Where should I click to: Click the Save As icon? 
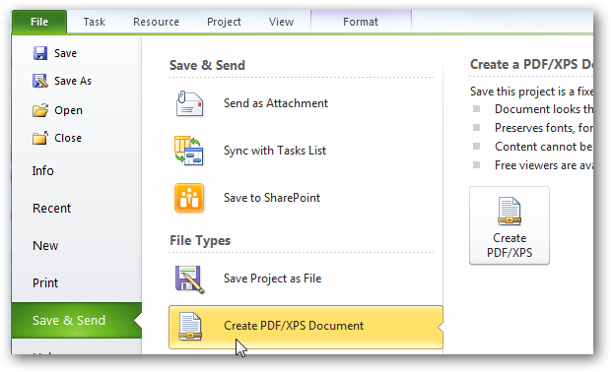click(40, 81)
